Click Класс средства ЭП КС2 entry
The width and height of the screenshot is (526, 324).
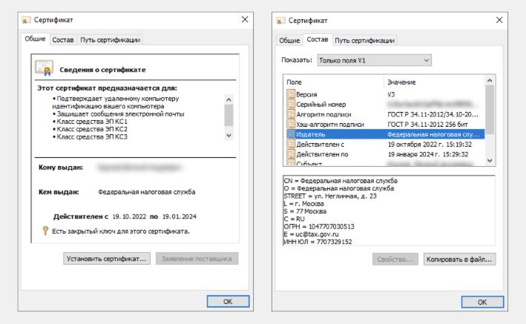92,129
